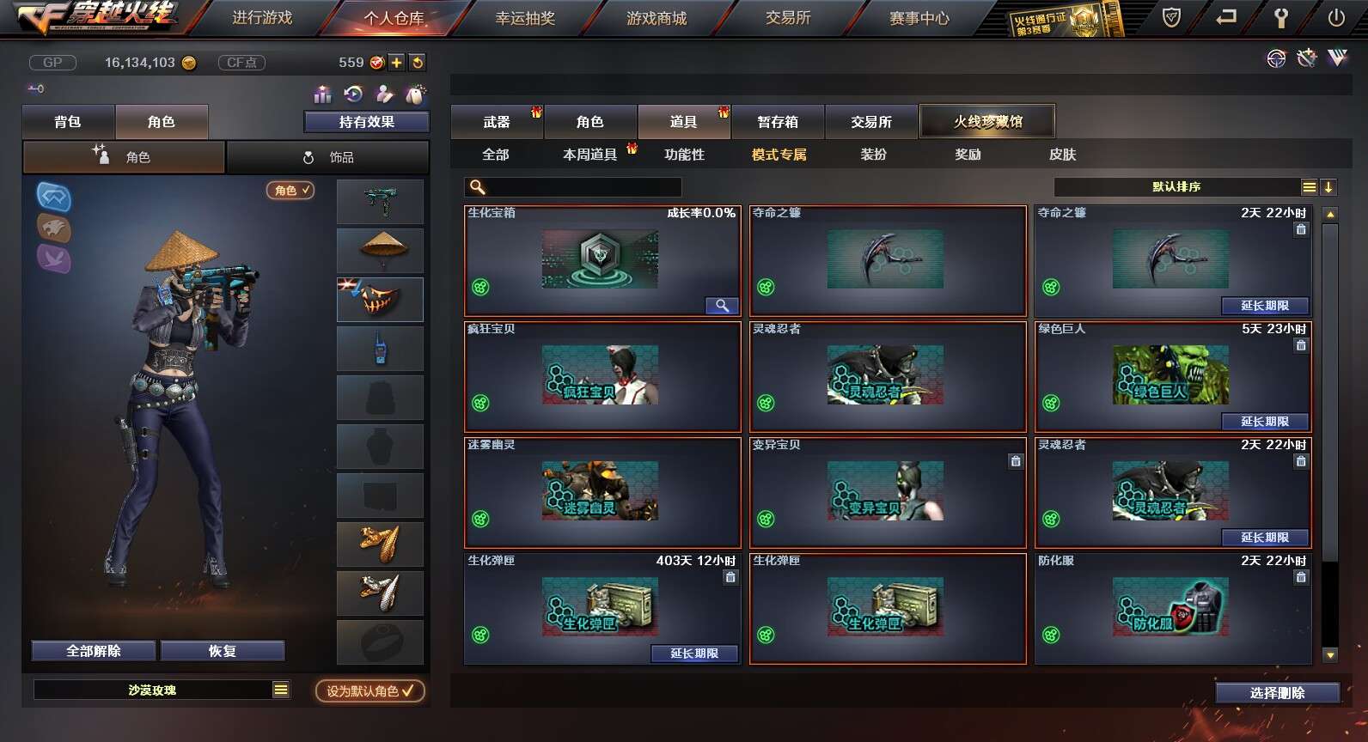Click the magnifier on 生化宝箱 item
Screen dimensions: 1368x742
point(722,306)
